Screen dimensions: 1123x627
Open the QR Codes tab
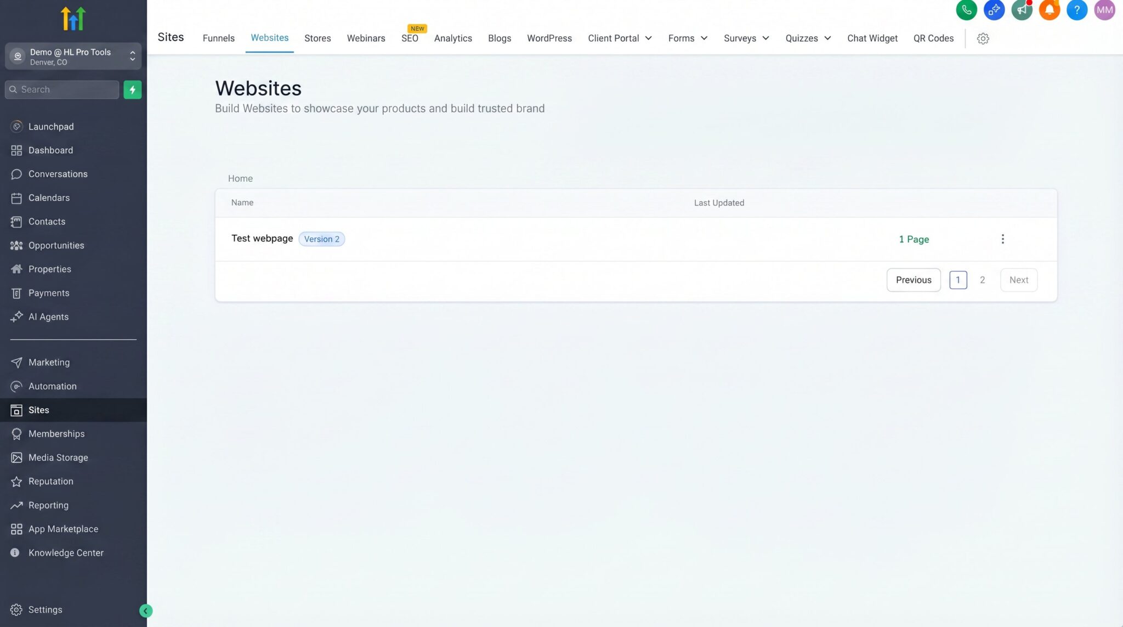point(933,38)
